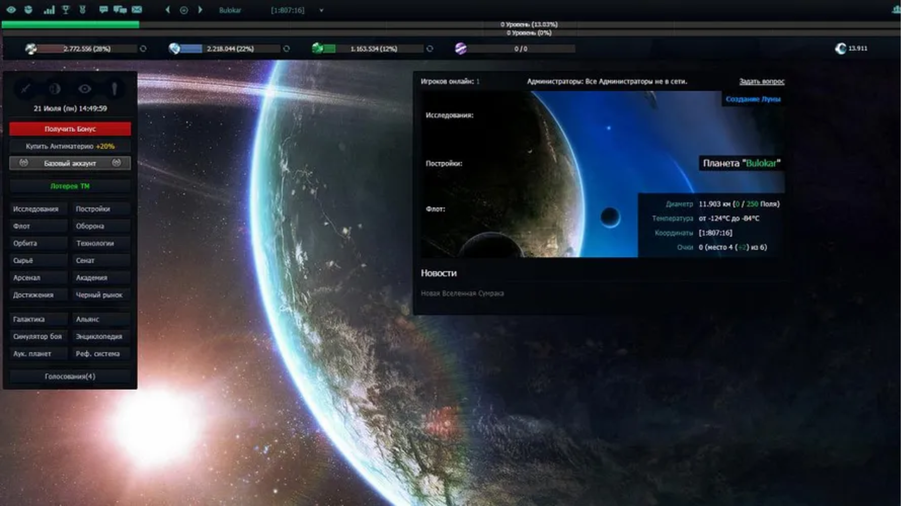Open Достижения
The width and height of the screenshot is (901, 506).
(x=38, y=295)
